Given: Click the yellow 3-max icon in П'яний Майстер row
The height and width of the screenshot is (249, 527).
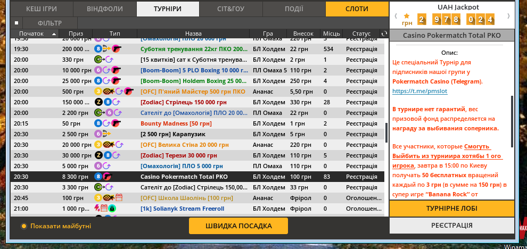Looking at the screenshot, I should coord(98,92).
